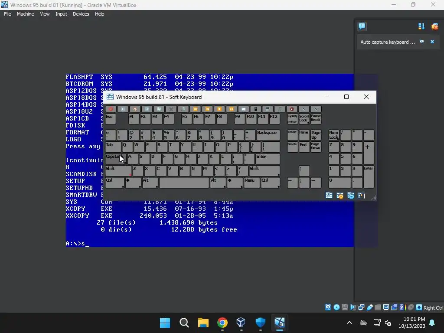Toggle the Num Lock key
The height and width of the screenshot is (333, 444).
click(x=333, y=135)
